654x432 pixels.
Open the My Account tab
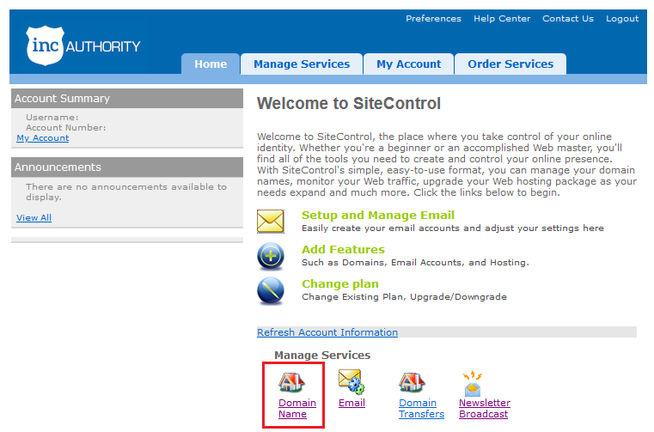(x=408, y=64)
